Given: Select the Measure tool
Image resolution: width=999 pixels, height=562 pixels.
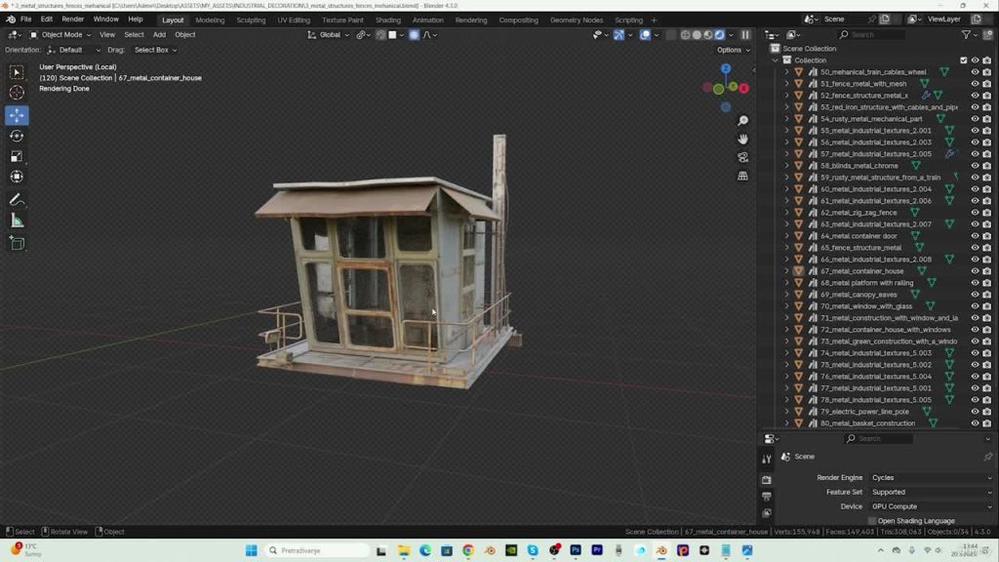Looking at the screenshot, I should [17, 221].
